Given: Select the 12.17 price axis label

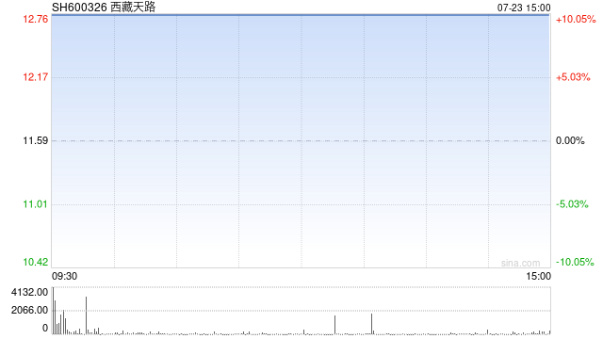Looking at the screenshot, I should [36, 77].
